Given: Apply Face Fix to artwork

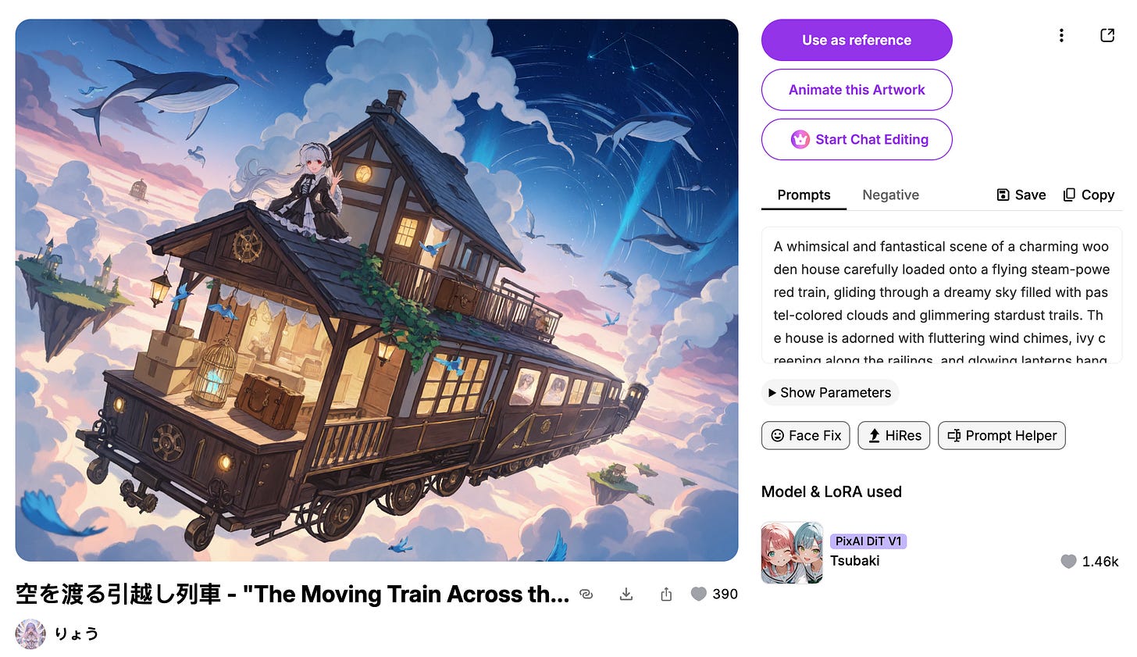Looking at the screenshot, I should [x=806, y=435].
